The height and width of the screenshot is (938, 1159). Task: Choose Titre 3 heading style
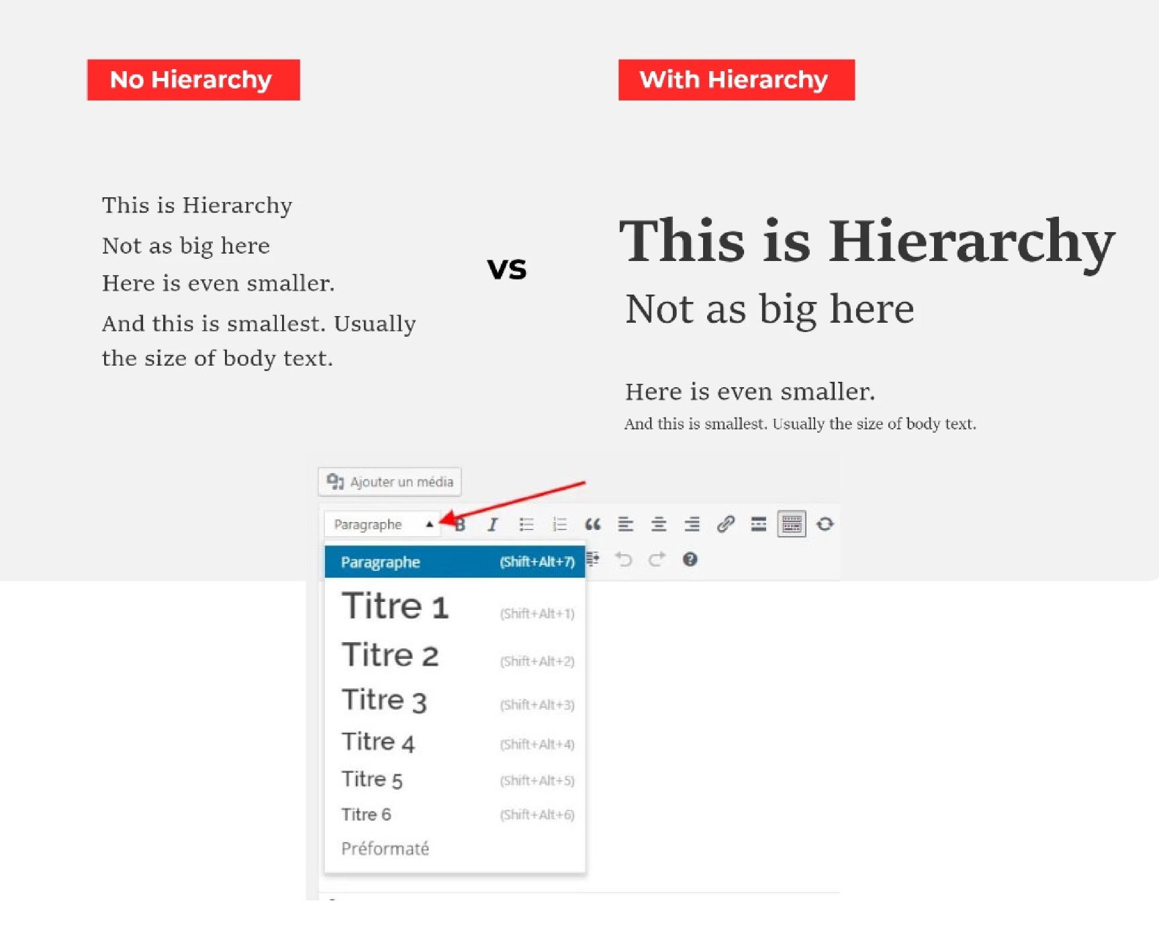tap(455, 700)
